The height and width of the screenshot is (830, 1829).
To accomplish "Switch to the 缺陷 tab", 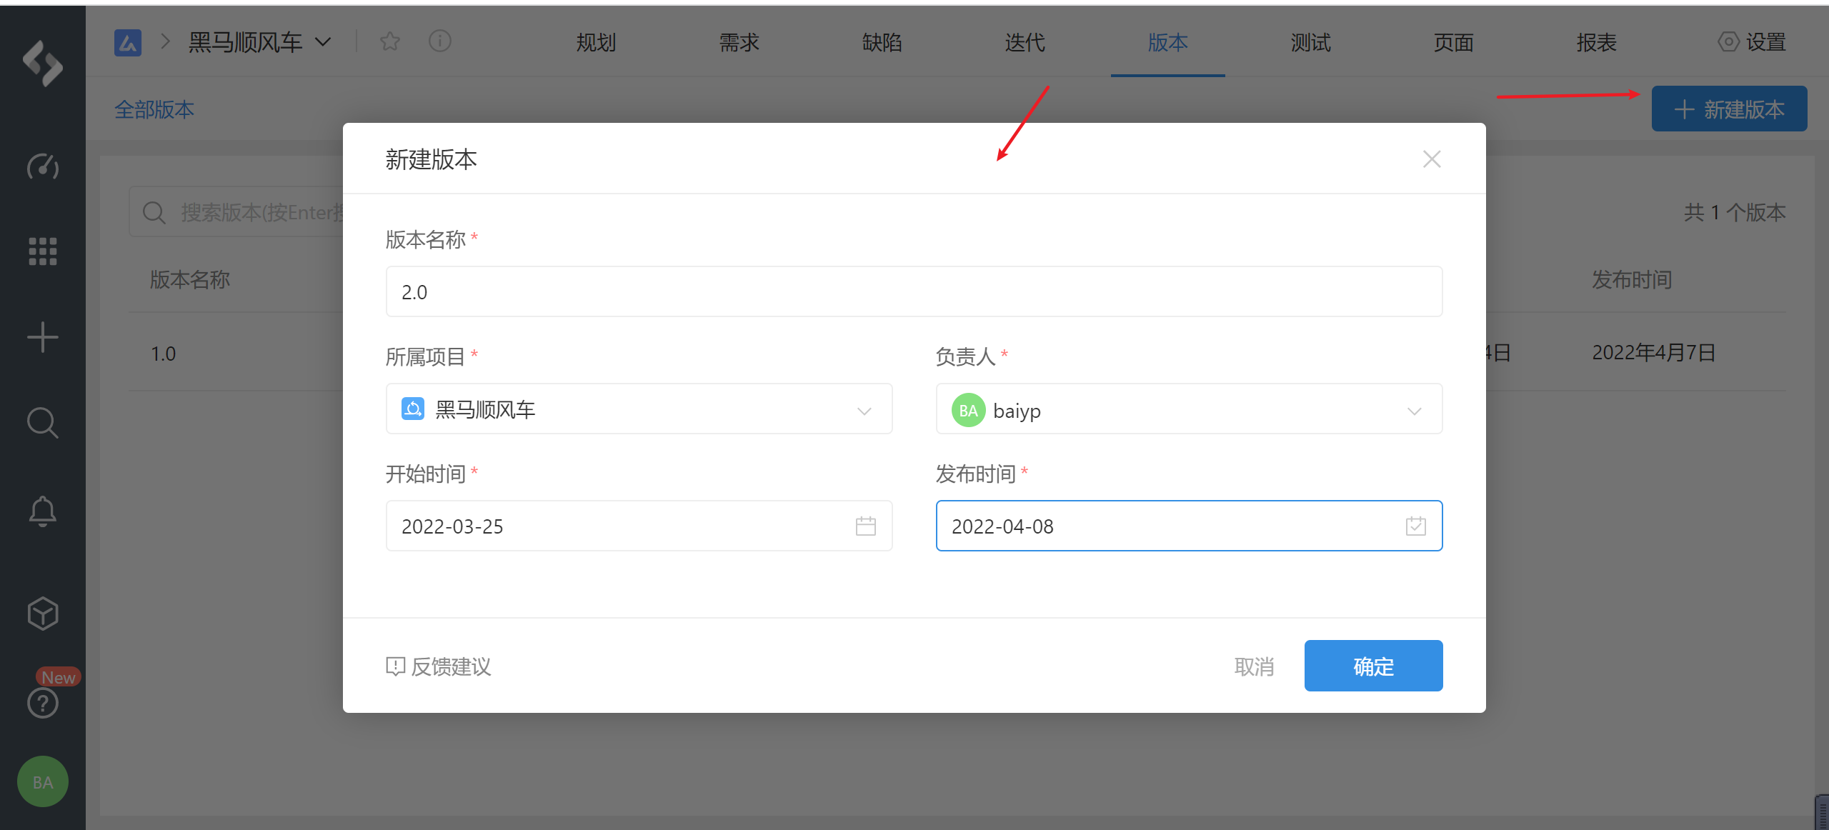I will (x=882, y=43).
